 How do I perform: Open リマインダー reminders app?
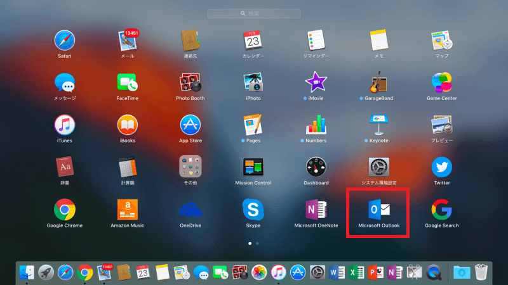[316, 41]
